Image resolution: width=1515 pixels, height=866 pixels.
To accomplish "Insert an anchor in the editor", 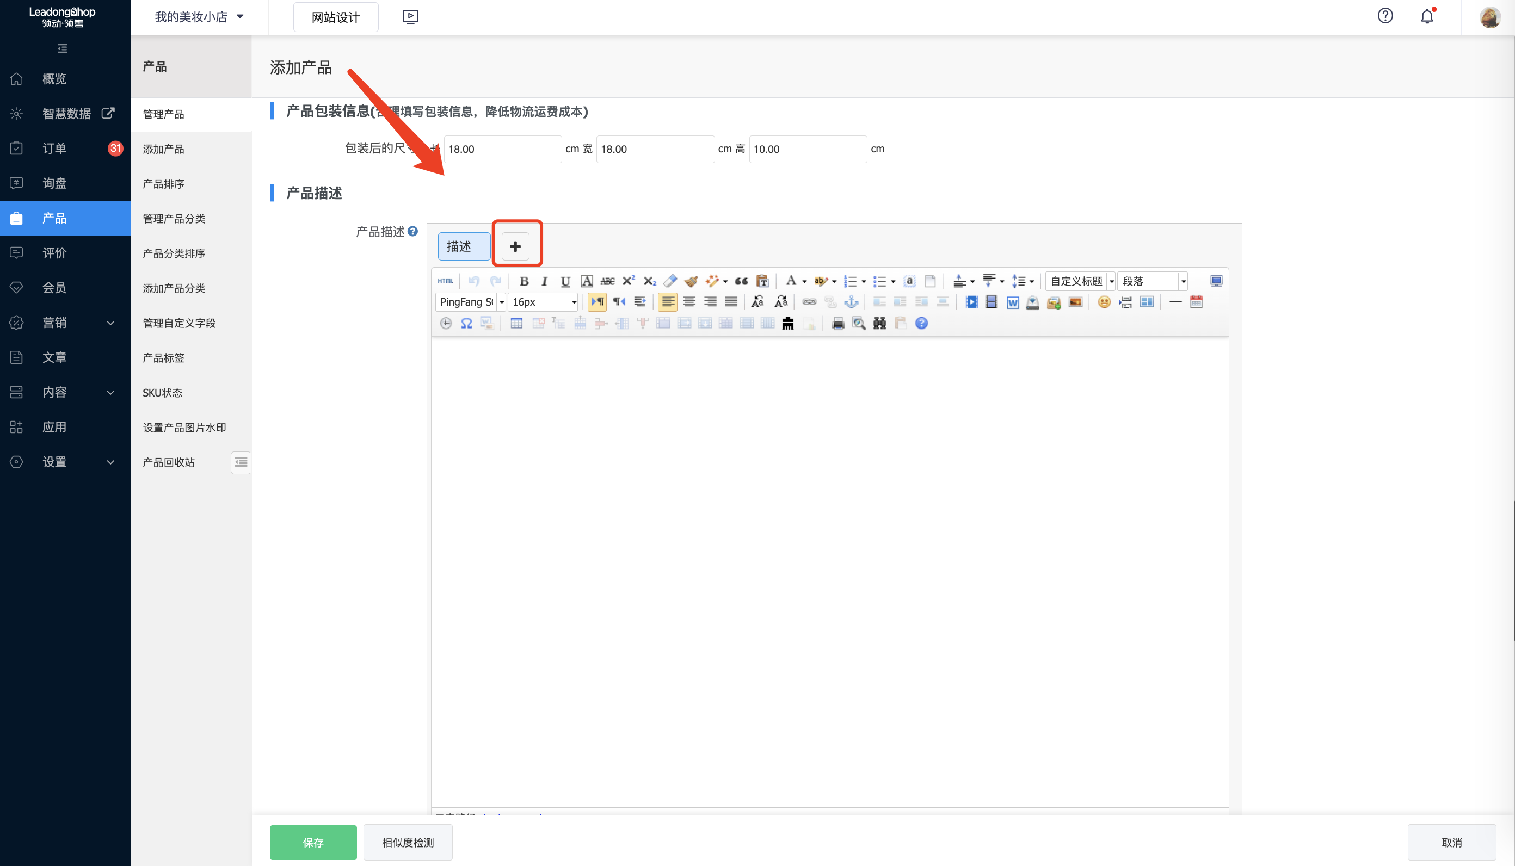I will click(851, 302).
